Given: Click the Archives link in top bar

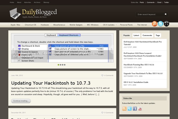Looking at the screenshot, I should pyautogui.click(x=37, y=2).
